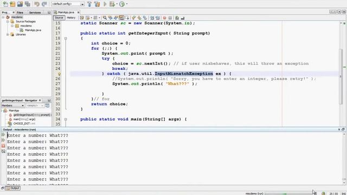Screen dimensions: 347x195
Task: Click the Profile Project clock icon
Action: [x=122, y=4]
